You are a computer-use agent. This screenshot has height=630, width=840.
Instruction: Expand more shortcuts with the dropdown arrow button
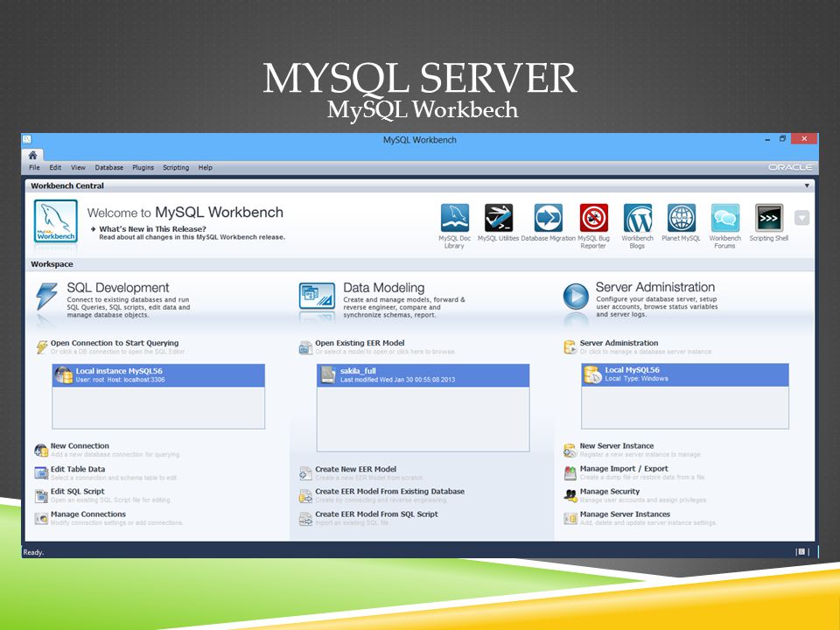(801, 218)
